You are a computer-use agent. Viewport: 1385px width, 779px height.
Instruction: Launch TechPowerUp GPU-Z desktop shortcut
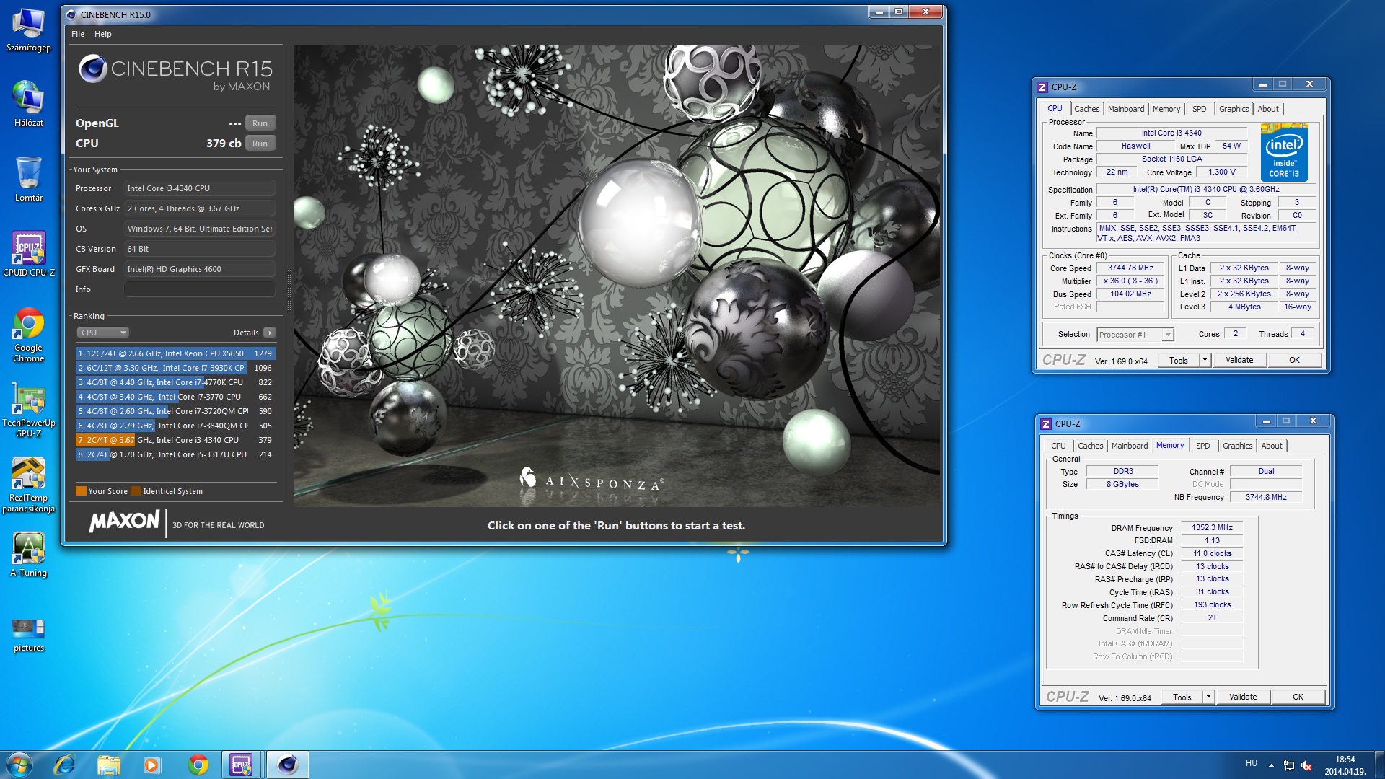pyautogui.click(x=29, y=410)
